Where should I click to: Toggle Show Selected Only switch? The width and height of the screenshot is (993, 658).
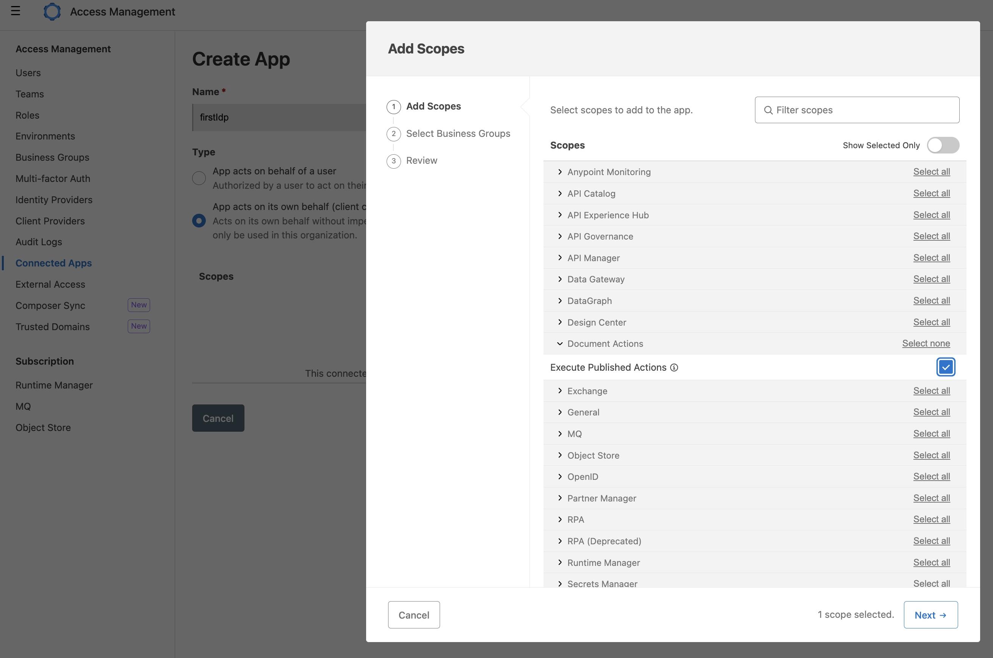(943, 145)
